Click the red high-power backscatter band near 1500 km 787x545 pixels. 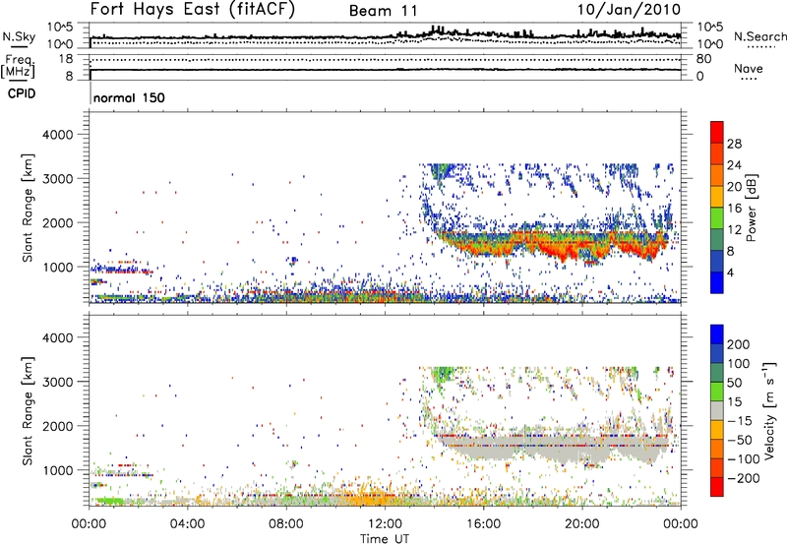[552, 245]
